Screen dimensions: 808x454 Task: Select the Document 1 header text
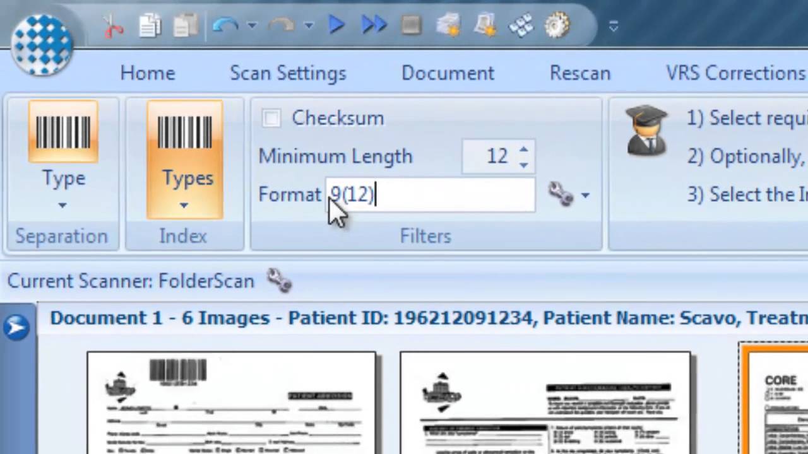[x=429, y=318]
